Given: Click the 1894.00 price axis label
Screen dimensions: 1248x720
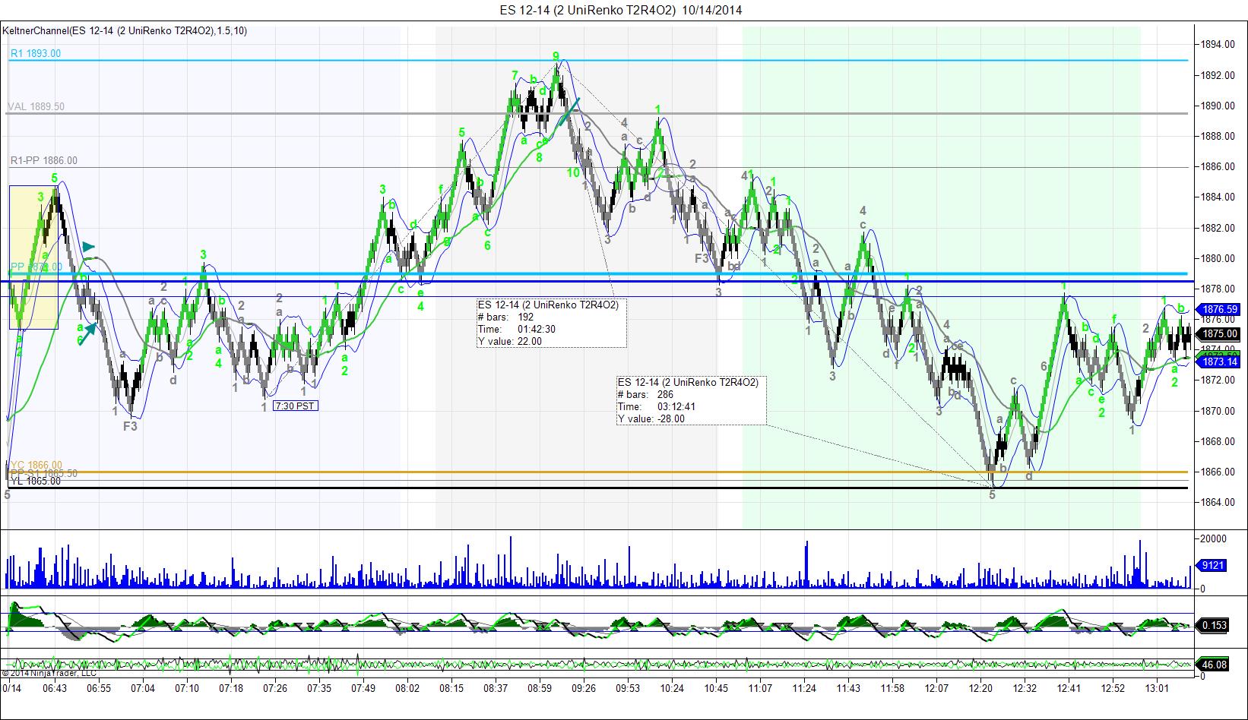Looking at the screenshot, I should tap(1218, 45).
